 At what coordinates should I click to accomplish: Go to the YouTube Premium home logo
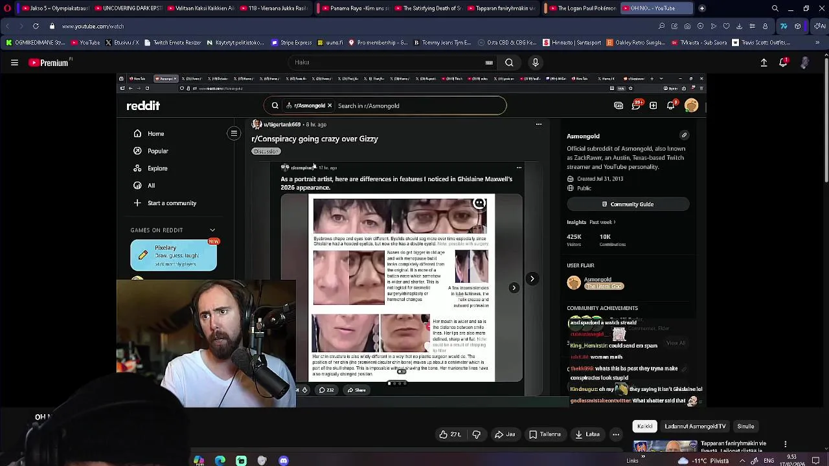(49, 63)
